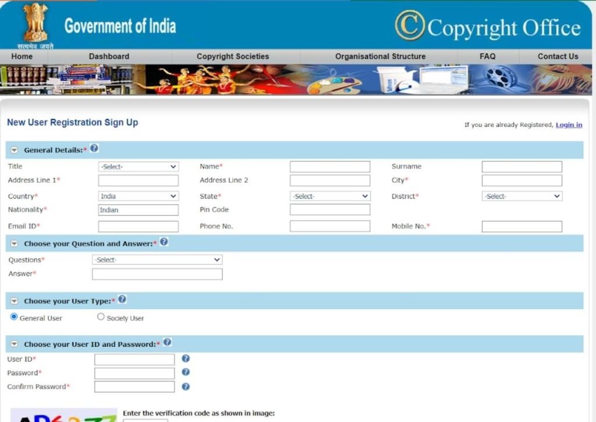Click the Address Line 1 field
The height and width of the screenshot is (422, 596).
coord(139,180)
